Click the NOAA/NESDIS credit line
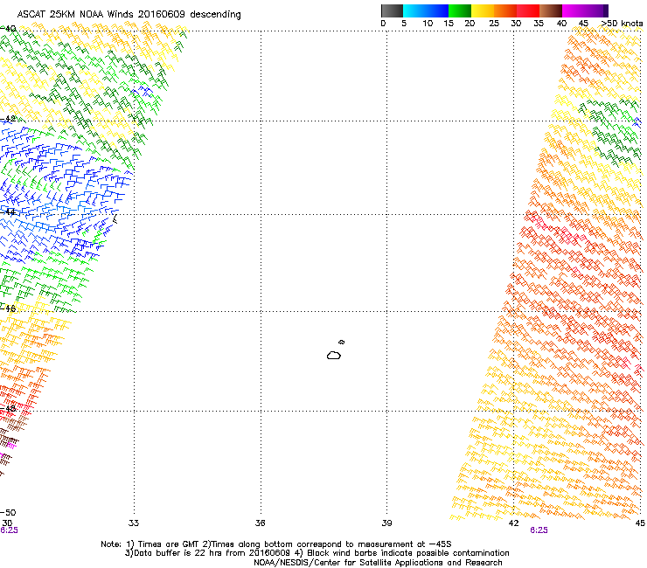Image resolution: width=647 pixels, height=568 pixels. point(378,563)
